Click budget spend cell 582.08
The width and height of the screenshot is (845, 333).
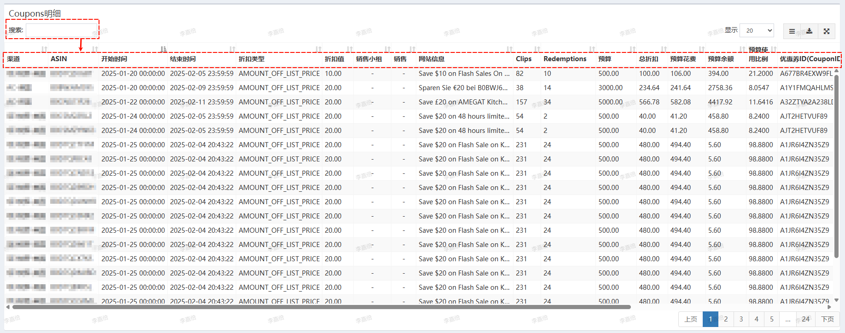681,102
